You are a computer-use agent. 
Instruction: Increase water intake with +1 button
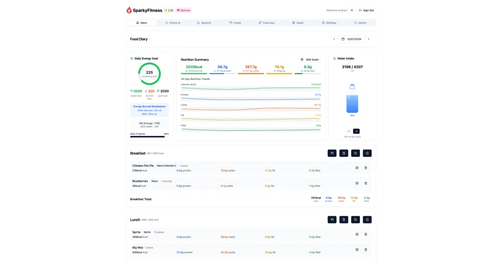(x=356, y=131)
